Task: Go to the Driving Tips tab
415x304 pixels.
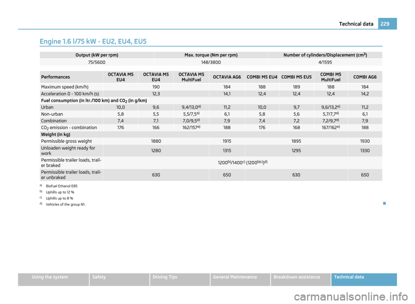Action: [180, 279]
